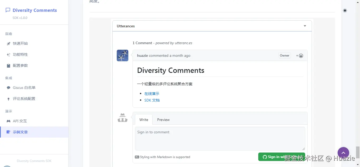
Task: Open the SDK 文档 link
Action: tap(152, 100)
